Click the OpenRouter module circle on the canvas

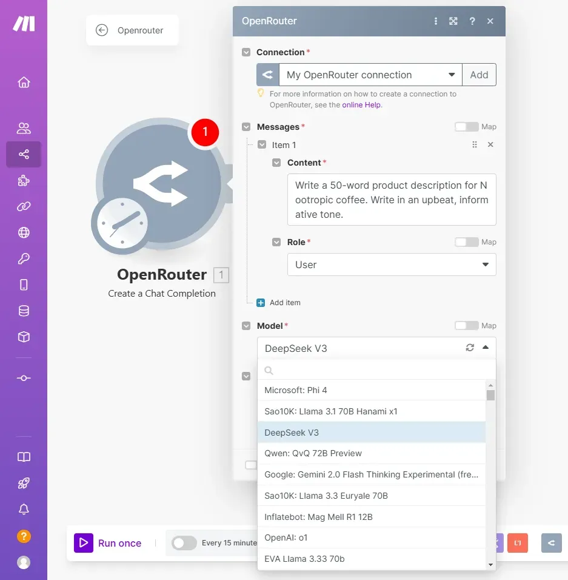tap(162, 184)
